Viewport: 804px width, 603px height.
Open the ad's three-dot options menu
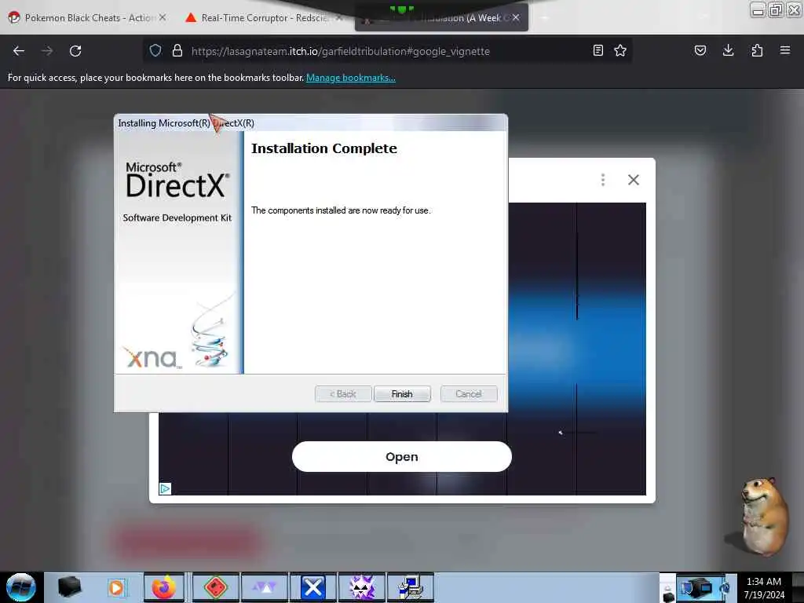point(603,180)
